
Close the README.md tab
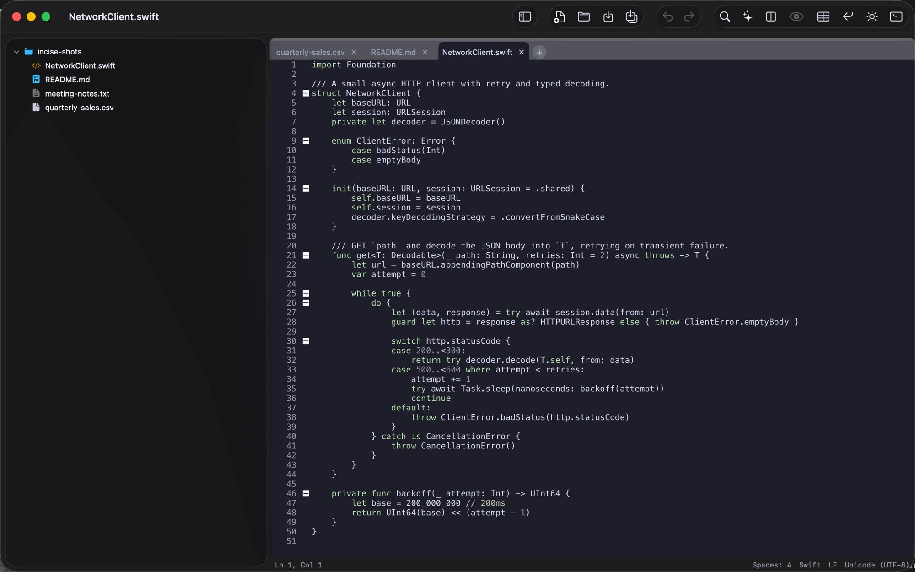point(425,52)
